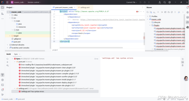Screen dimensions: 189x101
Task: Reload all Maven projects
Action: (x=147, y=12)
